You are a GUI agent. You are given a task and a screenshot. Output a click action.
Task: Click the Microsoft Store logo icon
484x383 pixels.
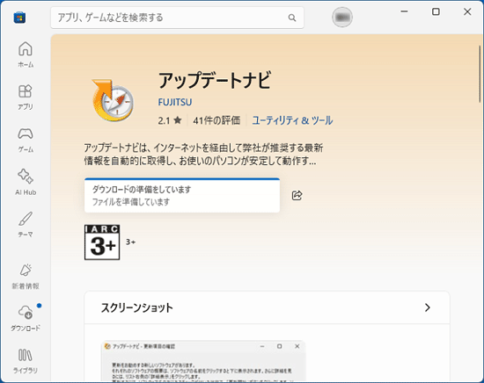(x=19, y=18)
